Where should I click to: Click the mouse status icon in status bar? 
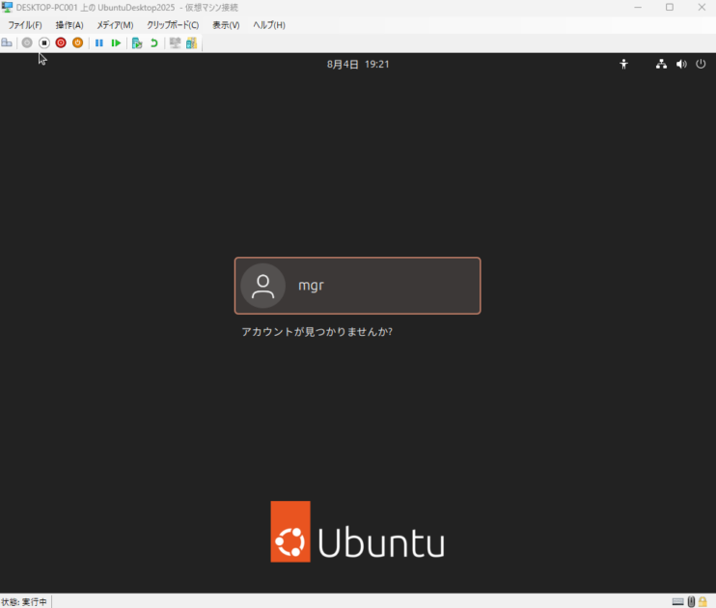[691, 601]
